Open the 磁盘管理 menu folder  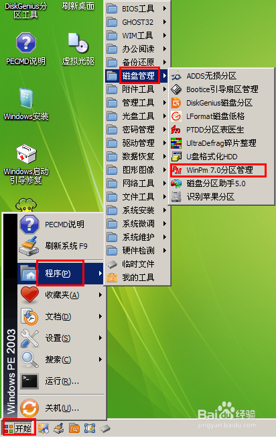click(x=137, y=76)
